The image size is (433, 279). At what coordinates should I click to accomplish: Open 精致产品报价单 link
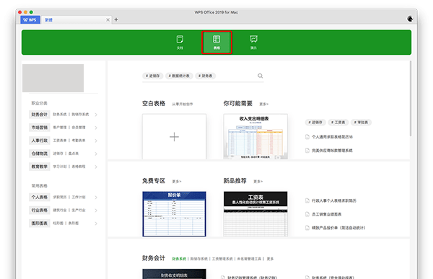(338, 228)
